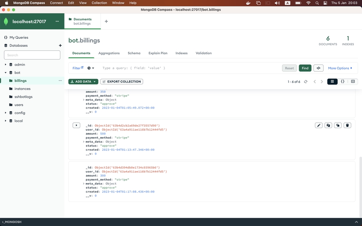Open the volume control in menu bar
The width and height of the screenshot is (362, 226).
pyautogui.click(x=277, y=3)
